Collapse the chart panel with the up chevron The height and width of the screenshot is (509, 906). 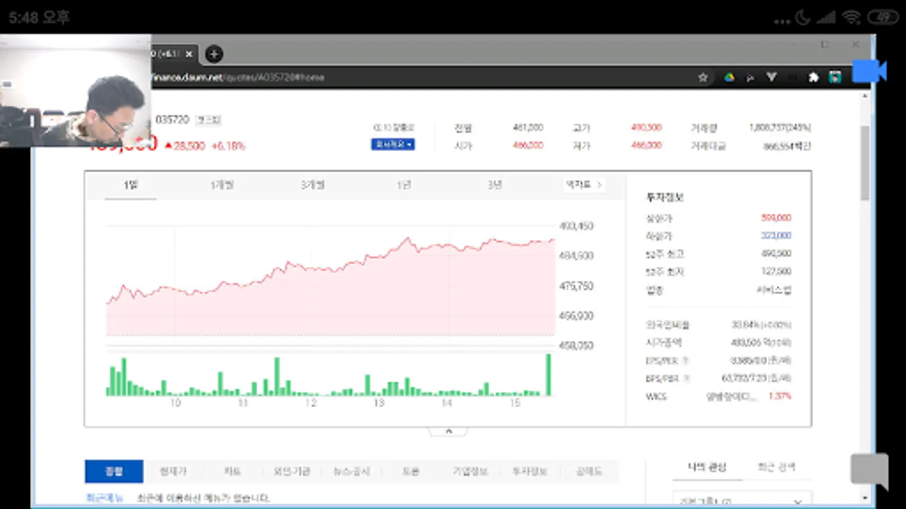[x=448, y=431]
